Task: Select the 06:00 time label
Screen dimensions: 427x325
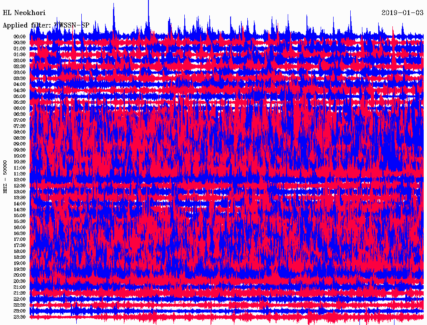Action: [x=19, y=108]
